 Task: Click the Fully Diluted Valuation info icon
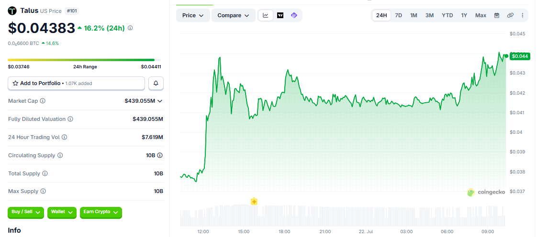point(70,119)
